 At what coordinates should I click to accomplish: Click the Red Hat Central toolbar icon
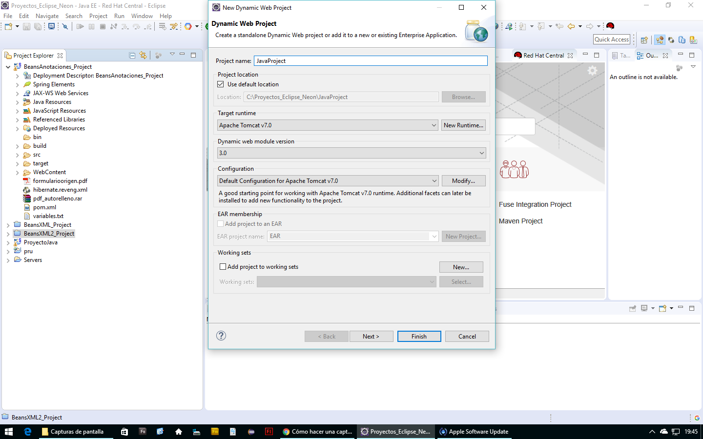click(610, 26)
